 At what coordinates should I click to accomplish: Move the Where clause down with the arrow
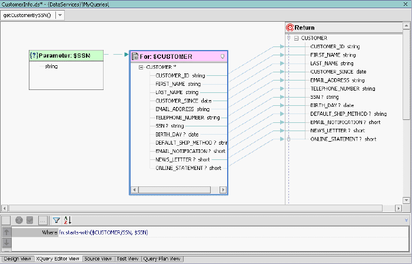[6, 242]
